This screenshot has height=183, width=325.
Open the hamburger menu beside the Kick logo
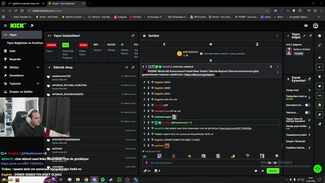coord(5,26)
